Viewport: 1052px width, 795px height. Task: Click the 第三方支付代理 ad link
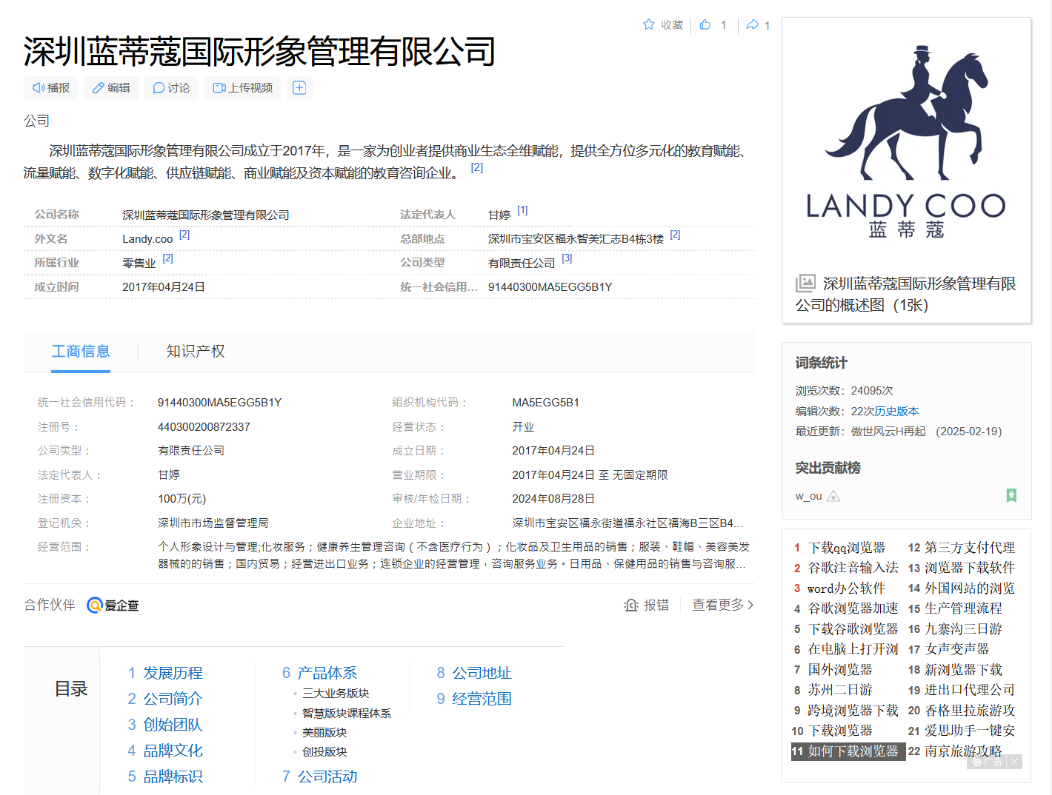click(970, 548)
